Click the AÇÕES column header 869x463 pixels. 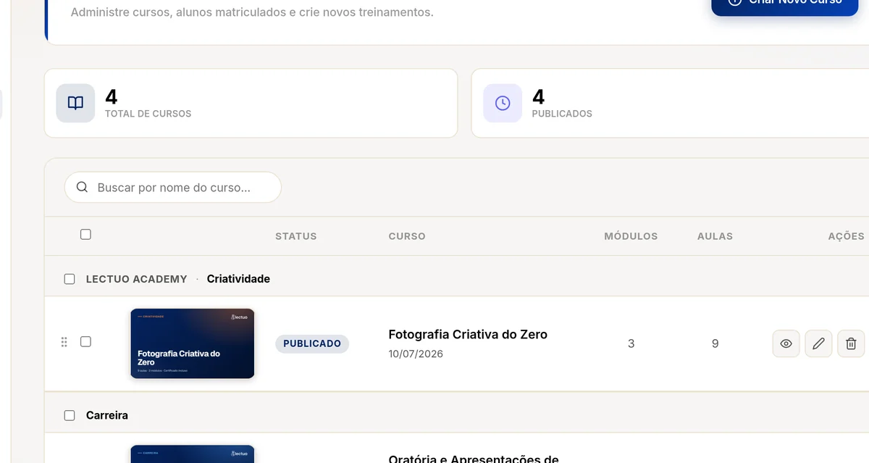(x=847, y=236)
